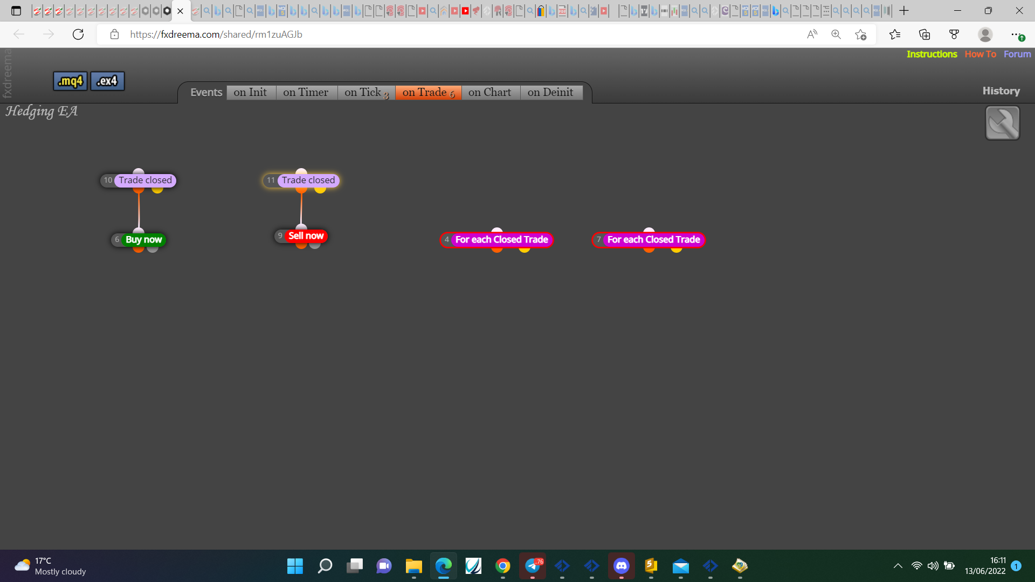Open the Windows Start menu
Image resolution: width=1035 pixels, height=582 pixels.
click(295, 566)
